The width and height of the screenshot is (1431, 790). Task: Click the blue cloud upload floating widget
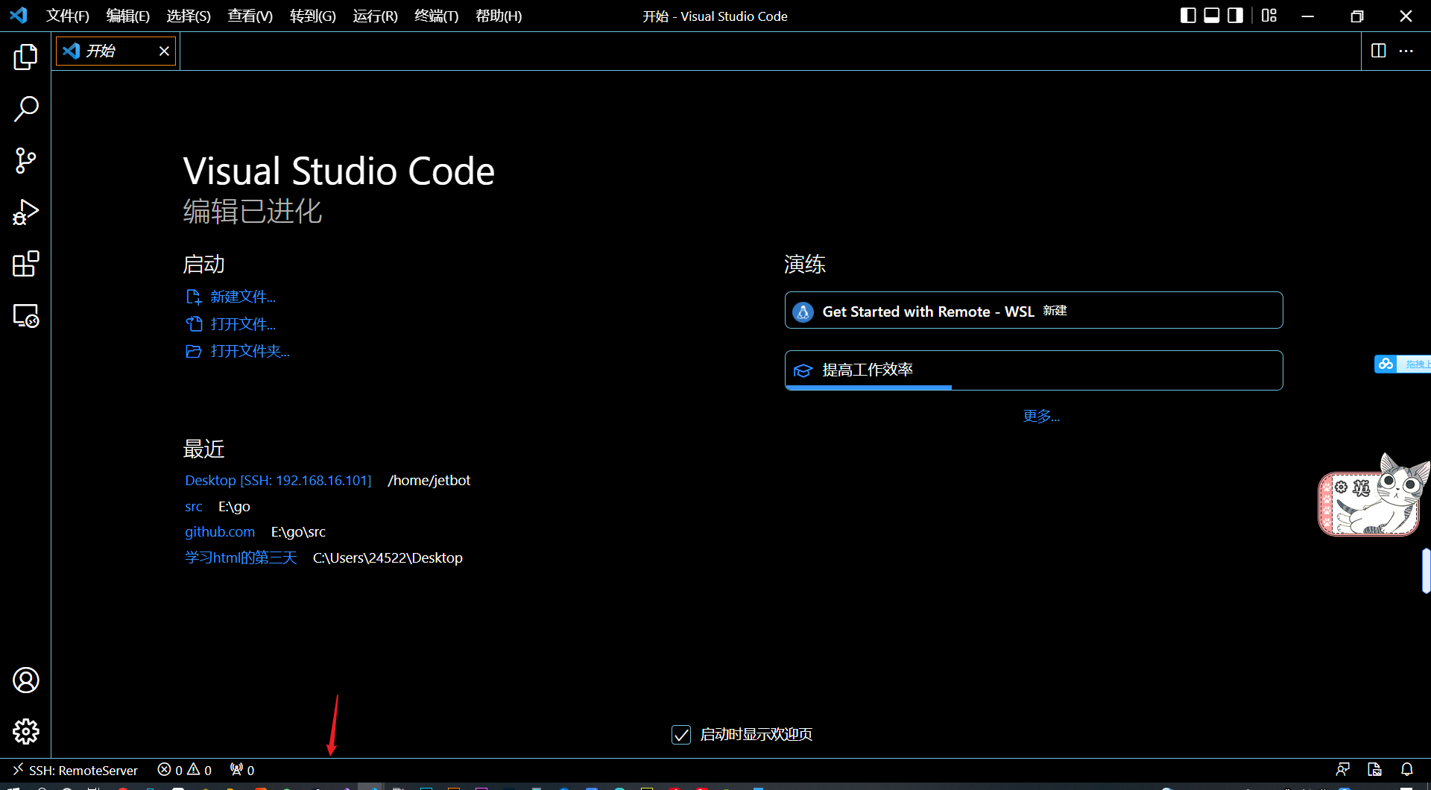(x=1401, y=364)
